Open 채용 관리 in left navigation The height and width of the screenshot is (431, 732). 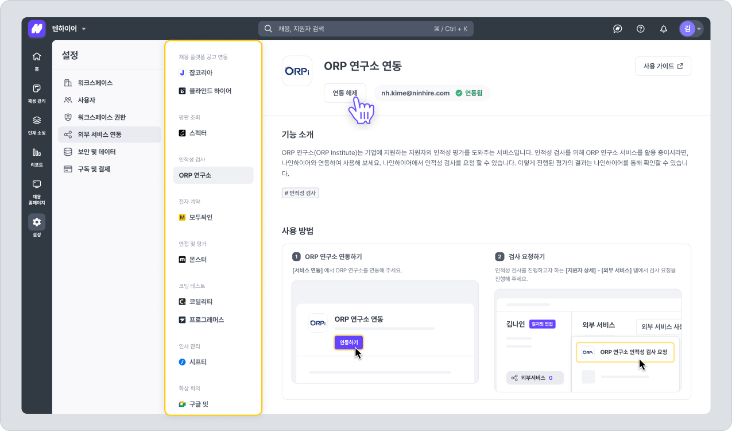click(x=37, y=94)
